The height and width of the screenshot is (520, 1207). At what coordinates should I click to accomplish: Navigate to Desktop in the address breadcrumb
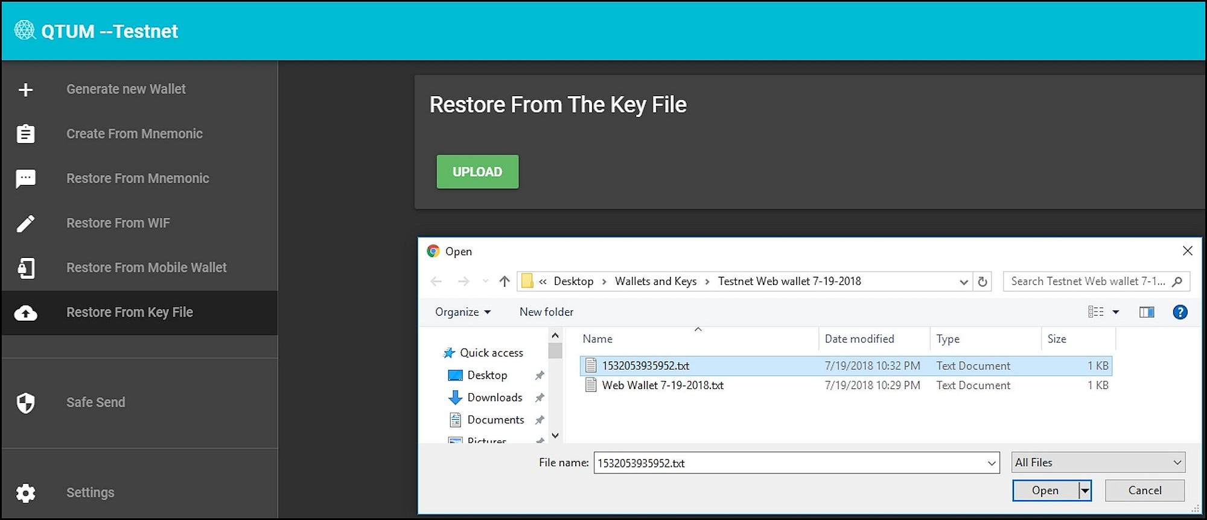coord(573,281)
